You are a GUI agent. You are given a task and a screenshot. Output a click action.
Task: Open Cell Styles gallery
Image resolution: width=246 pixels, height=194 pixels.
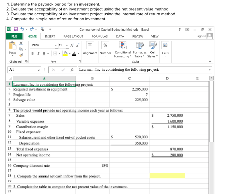coord(152,50)
